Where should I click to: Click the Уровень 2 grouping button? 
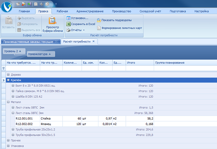14,51
